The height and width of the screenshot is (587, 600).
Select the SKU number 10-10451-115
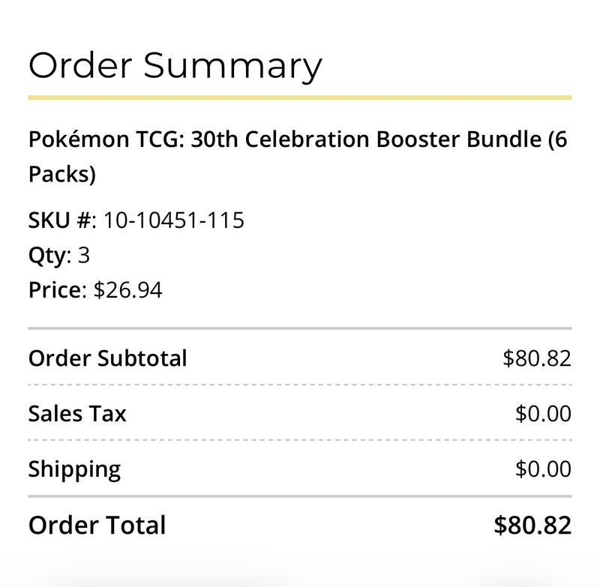coord(174,220)
